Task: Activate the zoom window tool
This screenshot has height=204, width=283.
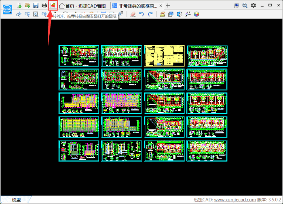Action: [36, 14]
